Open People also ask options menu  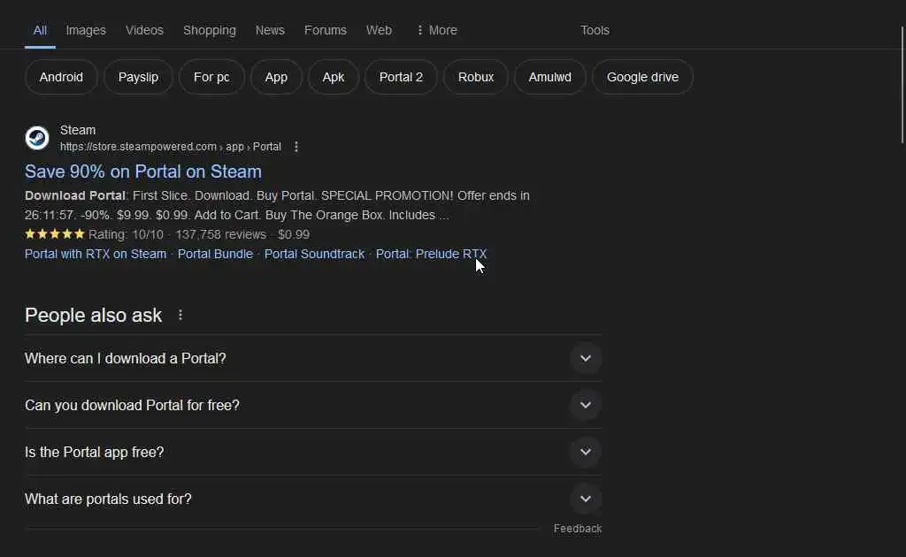tap(180, 315)
